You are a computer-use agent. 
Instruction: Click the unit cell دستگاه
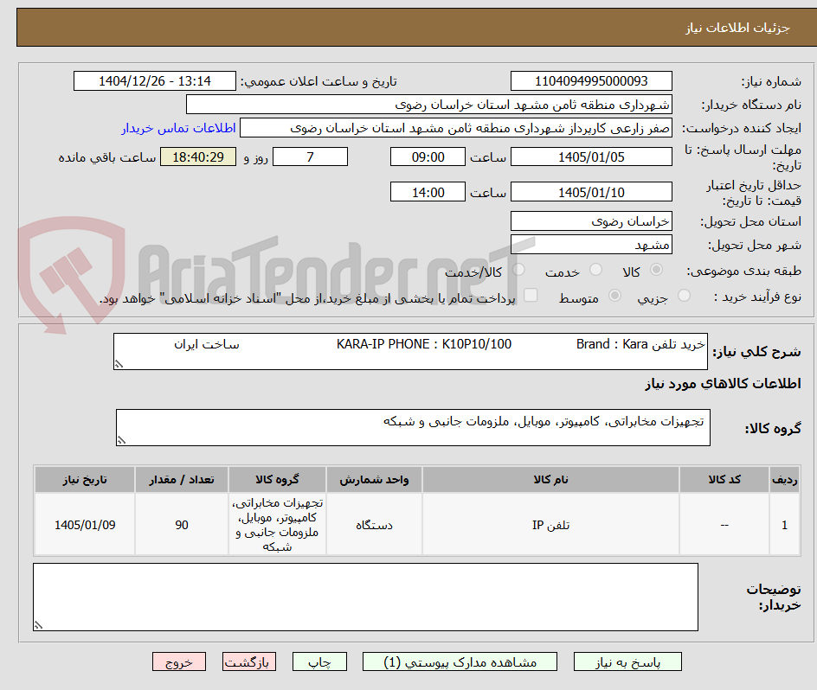(374, 525)
